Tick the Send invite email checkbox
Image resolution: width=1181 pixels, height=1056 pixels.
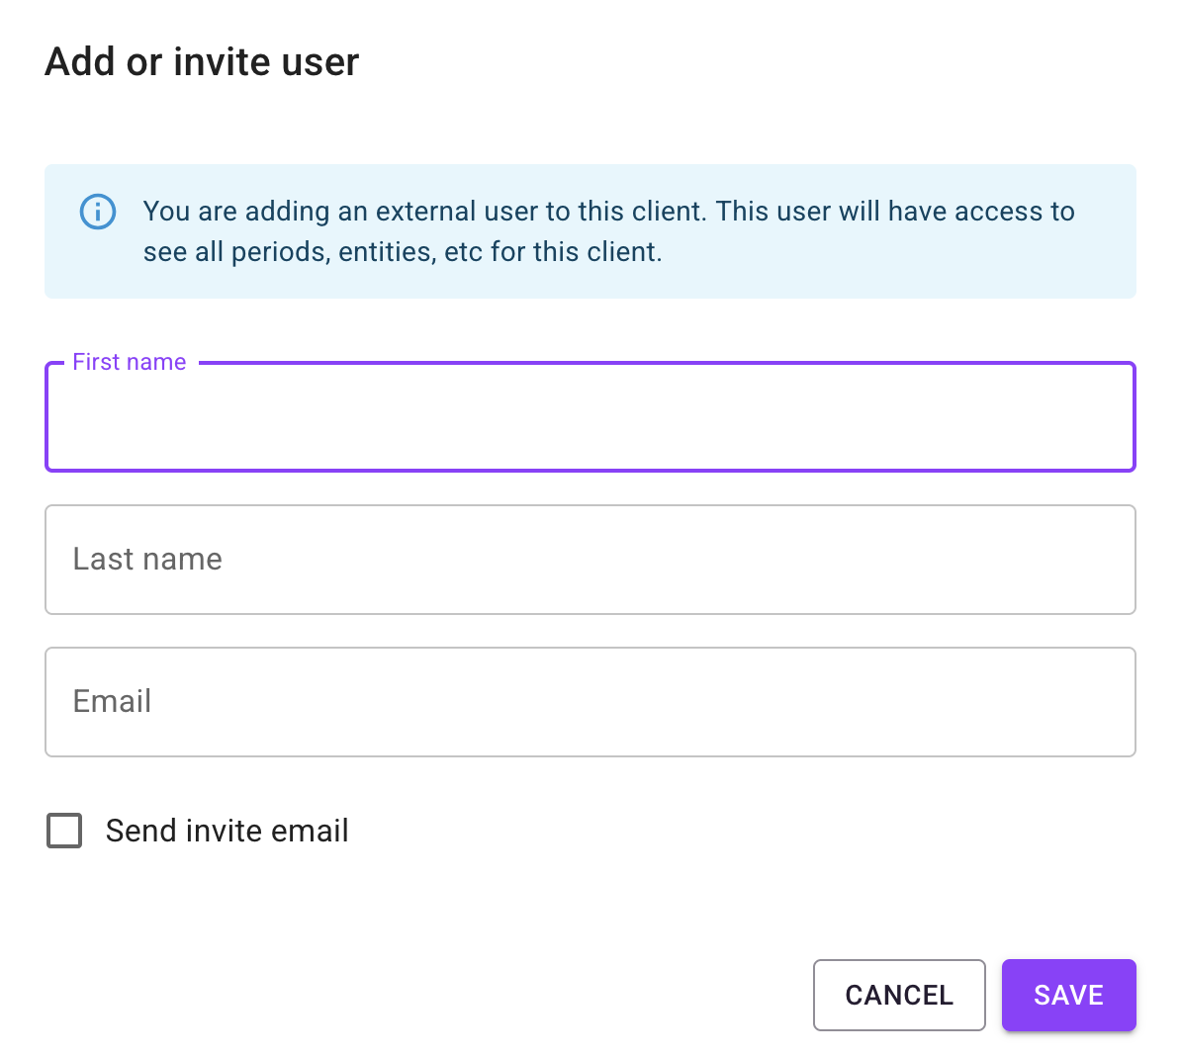[65, 831]
